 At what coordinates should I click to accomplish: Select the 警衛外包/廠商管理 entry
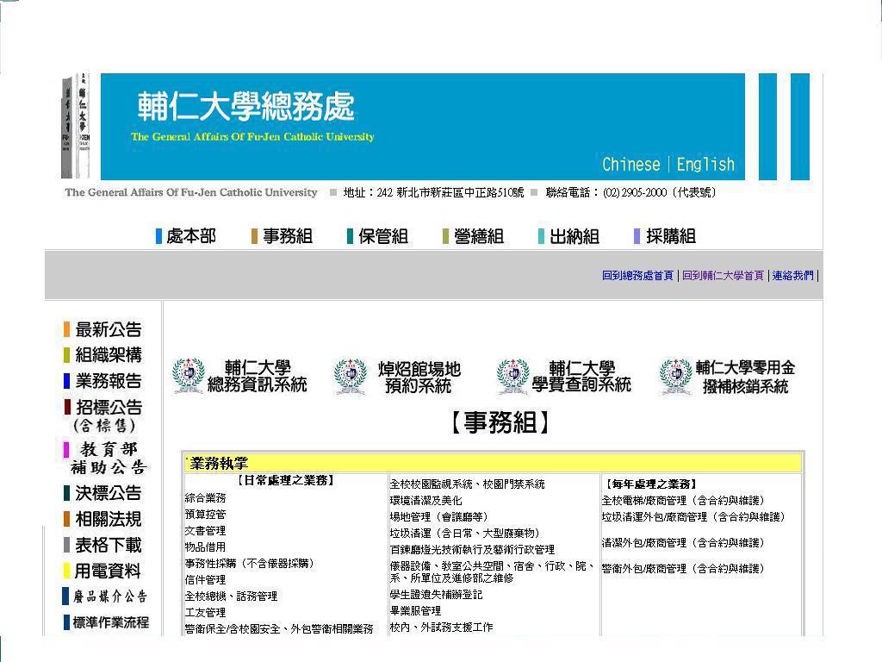683,569
